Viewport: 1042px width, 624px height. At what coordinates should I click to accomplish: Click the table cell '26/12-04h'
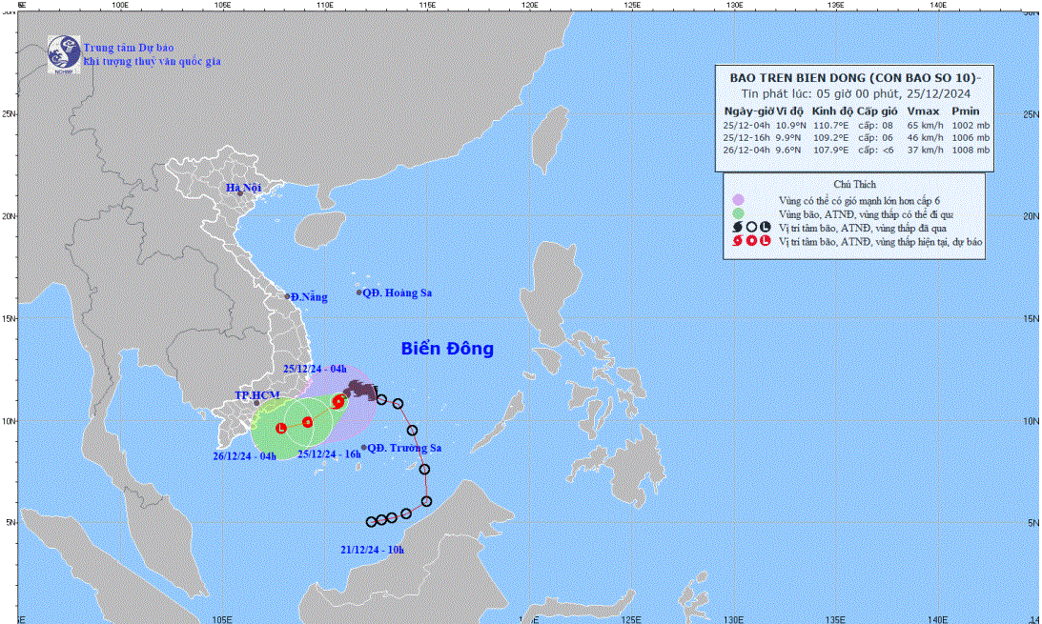(x=746, y=150)
